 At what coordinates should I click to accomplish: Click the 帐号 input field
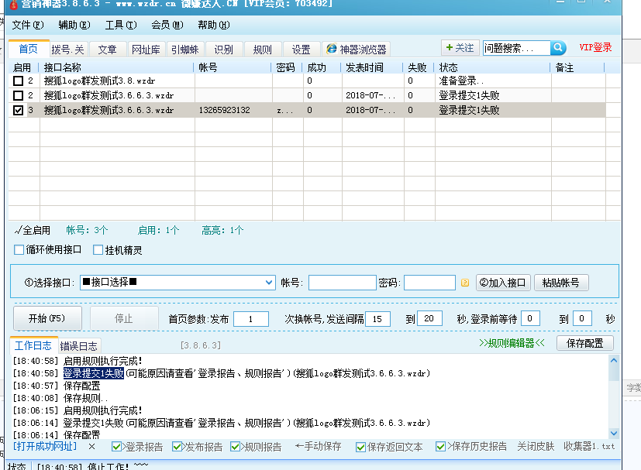pos(342,282)
